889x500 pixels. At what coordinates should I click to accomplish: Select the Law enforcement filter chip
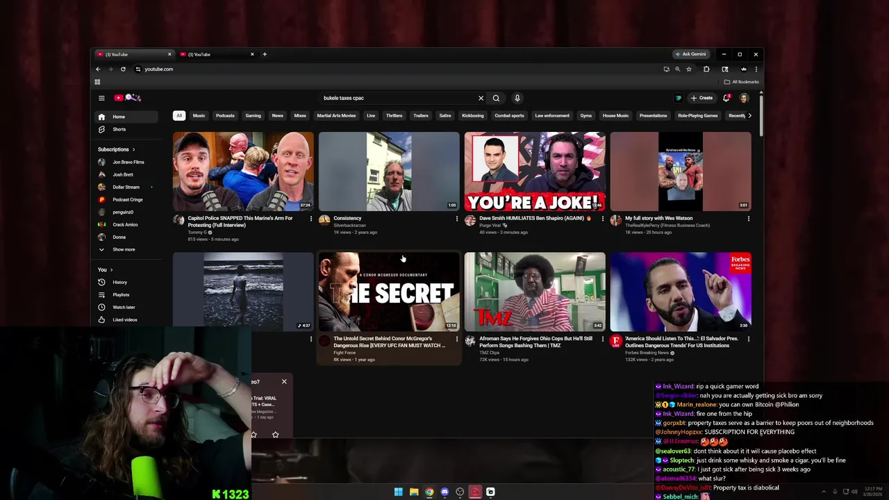coord(552,115)
